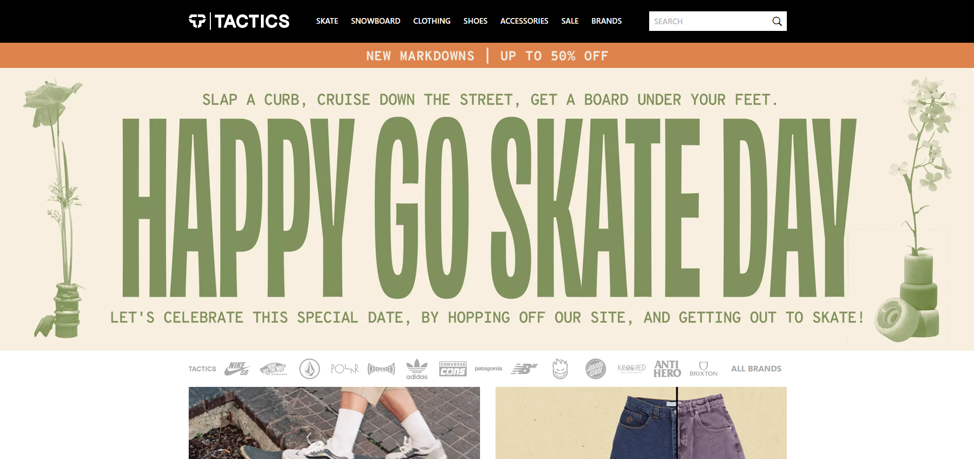Focus the Search input field
974x459 pixels.
pyautogui.click(x=709, y=21)
